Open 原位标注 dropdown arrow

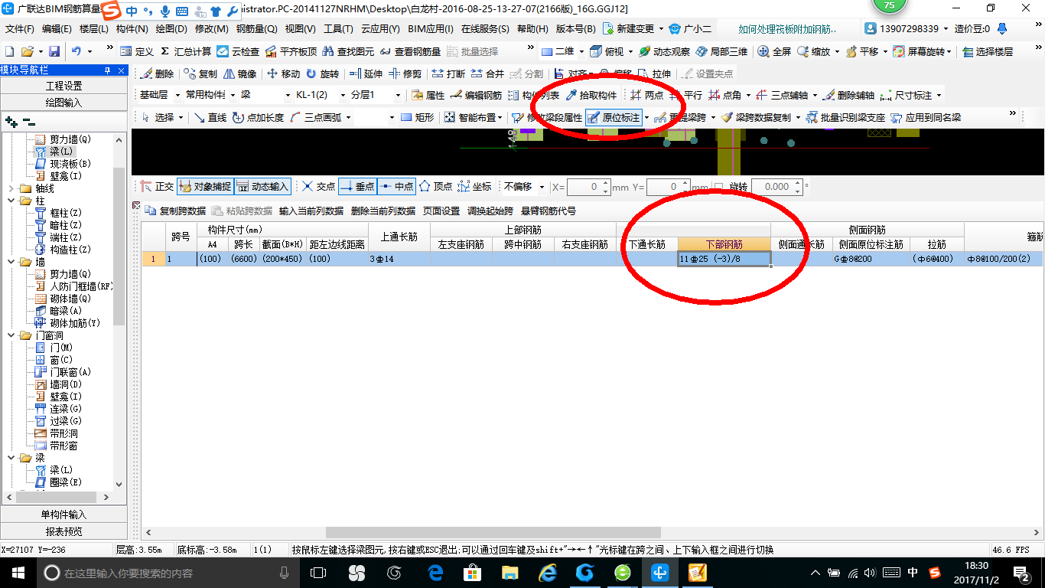(646, 118)
